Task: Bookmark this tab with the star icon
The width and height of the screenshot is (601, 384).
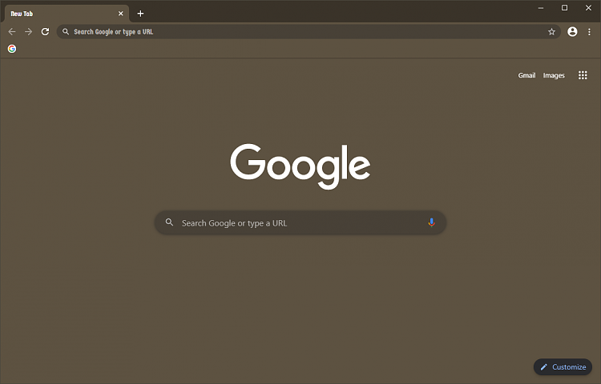Action: click(x=551, y=32)
